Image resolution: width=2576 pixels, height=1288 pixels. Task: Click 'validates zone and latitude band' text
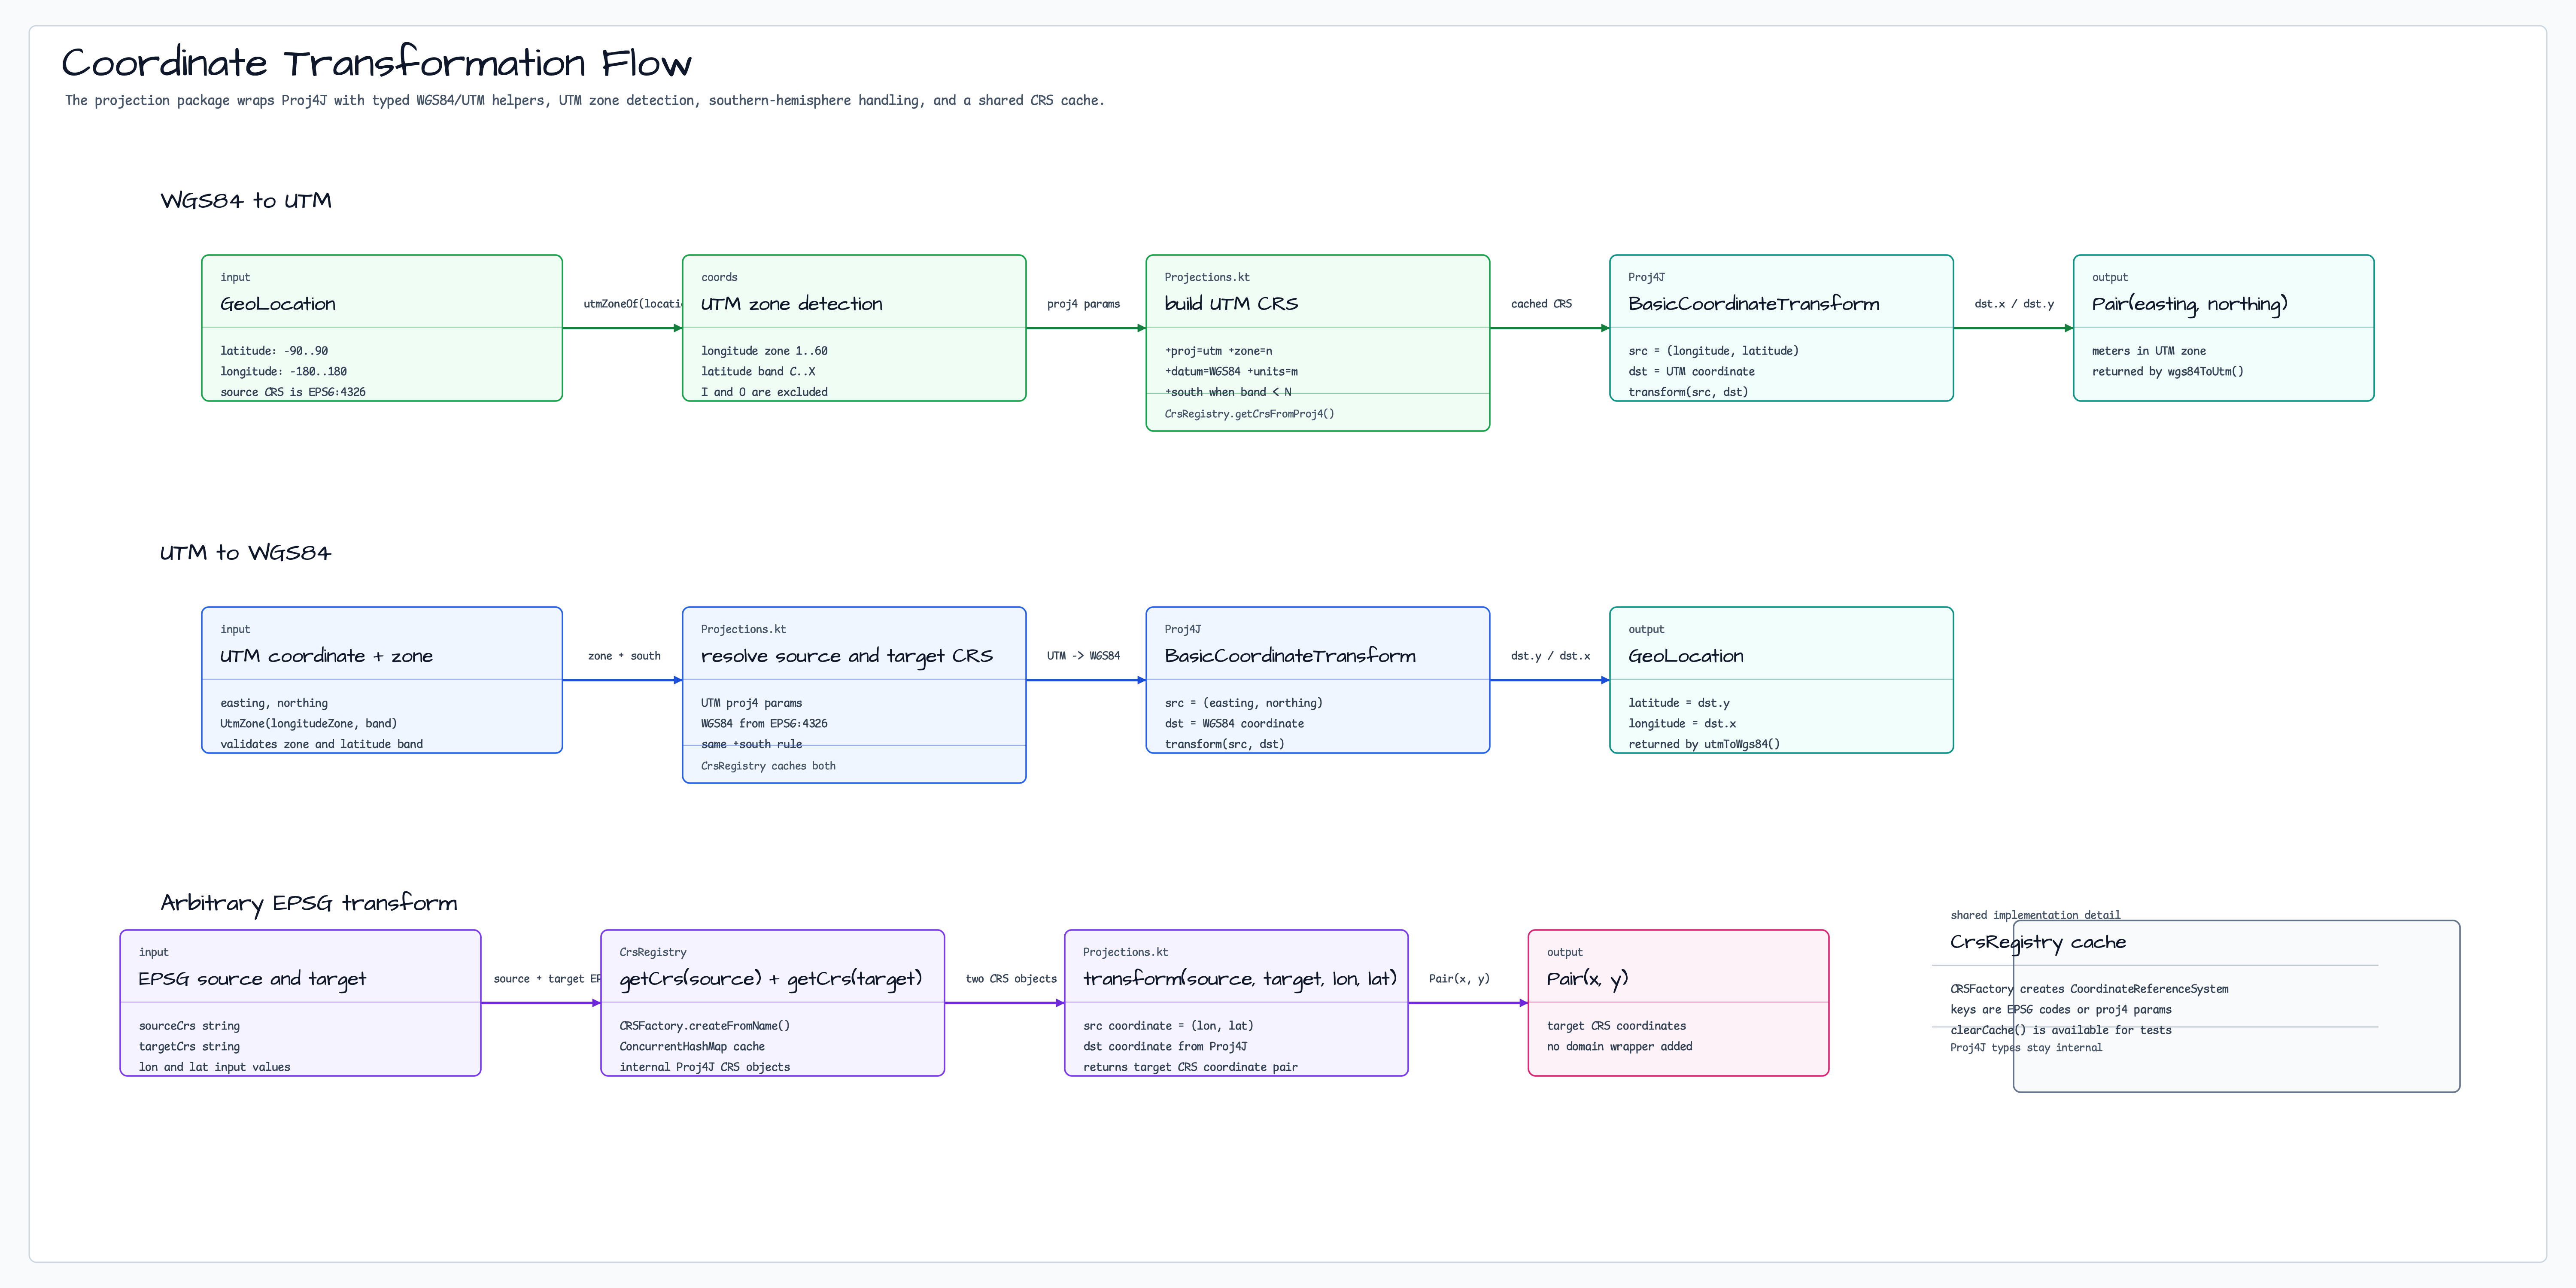pos(321,744)
